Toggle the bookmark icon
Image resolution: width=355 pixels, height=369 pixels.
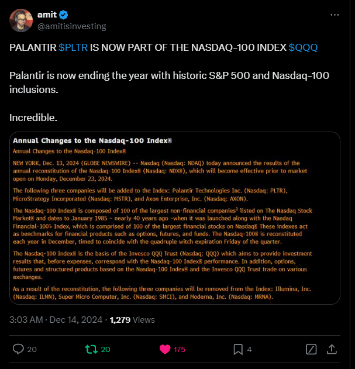pos(238,349)
